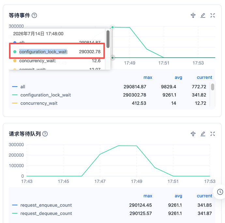Viewport: 225px width, 223px height.
Task: Edit the 请求等待队列 chart with pencil icon
Action: (x=203, y=134)
